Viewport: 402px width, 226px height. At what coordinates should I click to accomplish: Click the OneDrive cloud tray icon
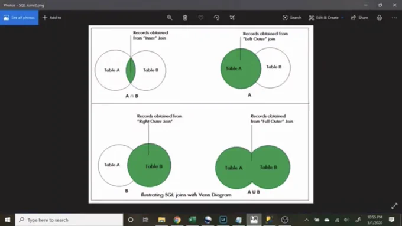click(x=327, y=220)
